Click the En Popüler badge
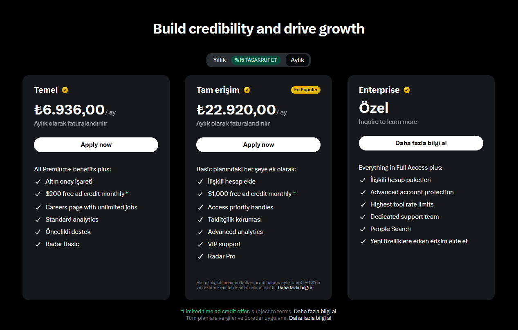 pyautogui.click(x=306, y=90)
